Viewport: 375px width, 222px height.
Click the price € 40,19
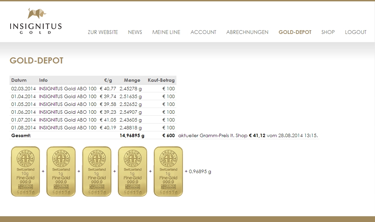[108, 128]
